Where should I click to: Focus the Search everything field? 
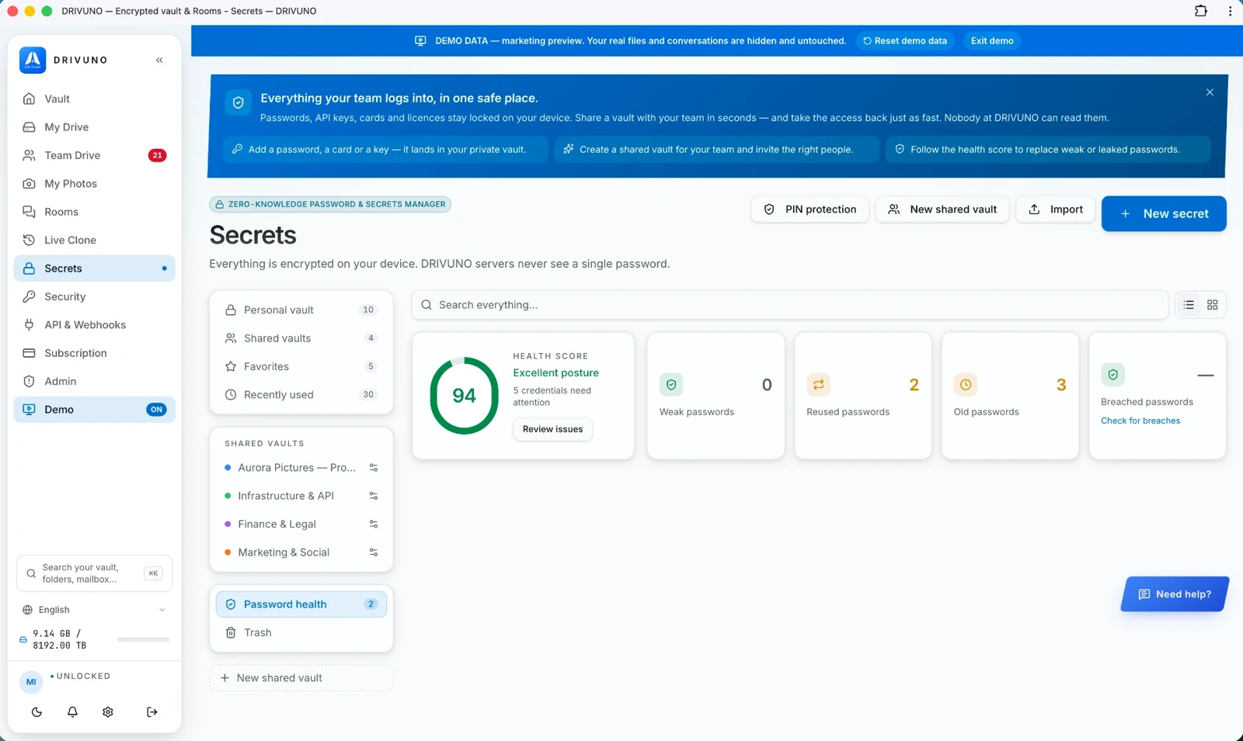point(790,305)
